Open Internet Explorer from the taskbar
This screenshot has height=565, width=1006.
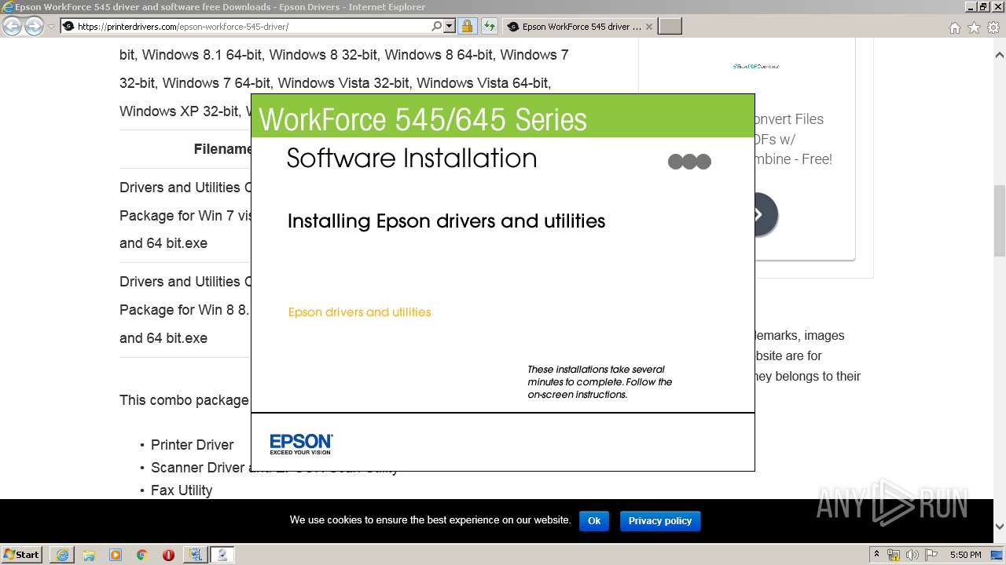click(62, 555)
